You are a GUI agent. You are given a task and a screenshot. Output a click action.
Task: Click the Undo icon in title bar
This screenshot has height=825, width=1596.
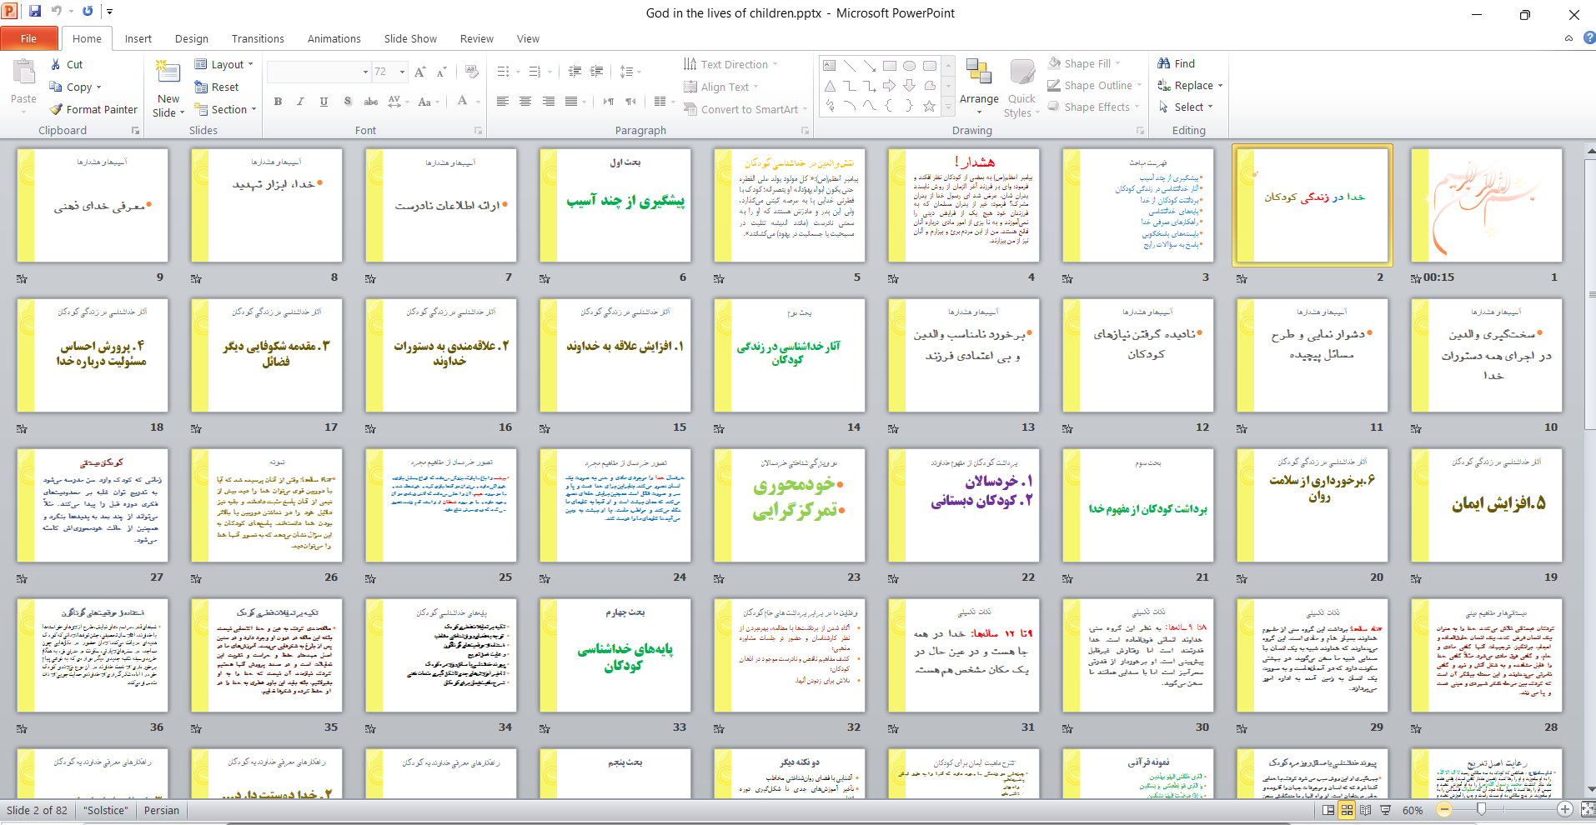(57, 12)
